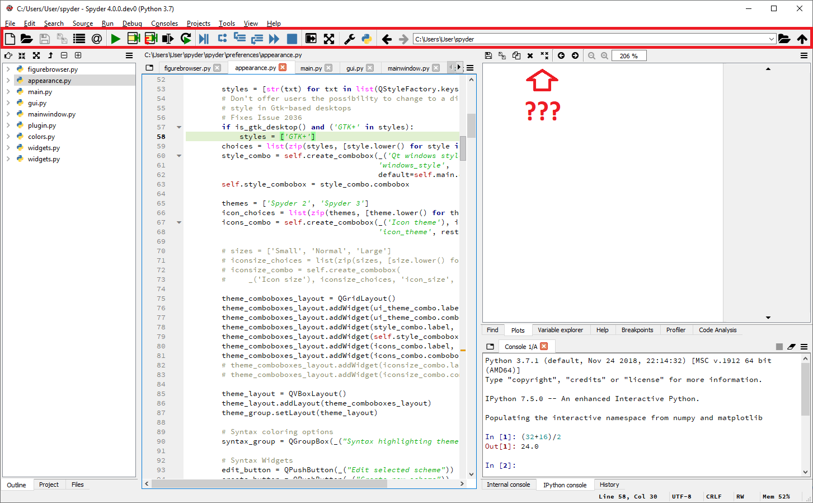Create a new file from the toolbar
This screenshot has height=503, width=813.
click(x=10, y=39)
